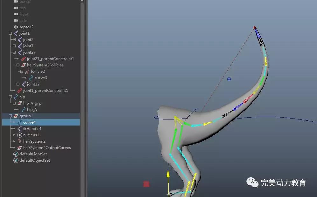
Task: Click the defaultObjectSet set icon
Action: 16,160
